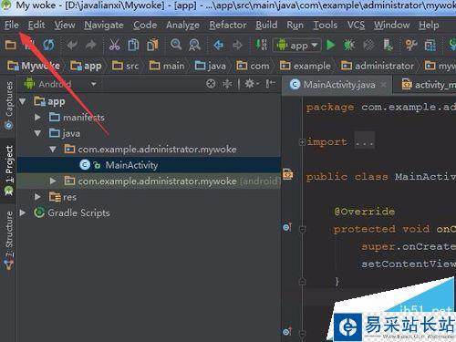
Task: Open the Build menu
Action: point(266,25)
